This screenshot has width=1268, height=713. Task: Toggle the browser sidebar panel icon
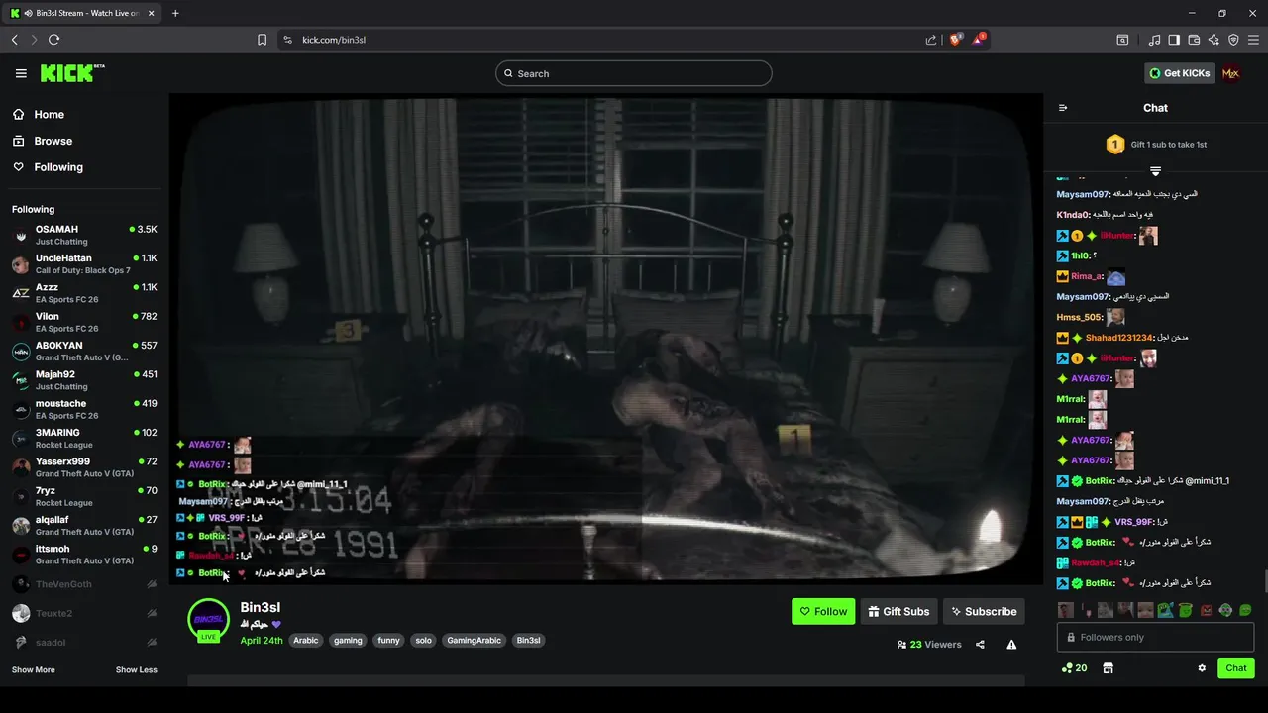(x=1174, y=40)
